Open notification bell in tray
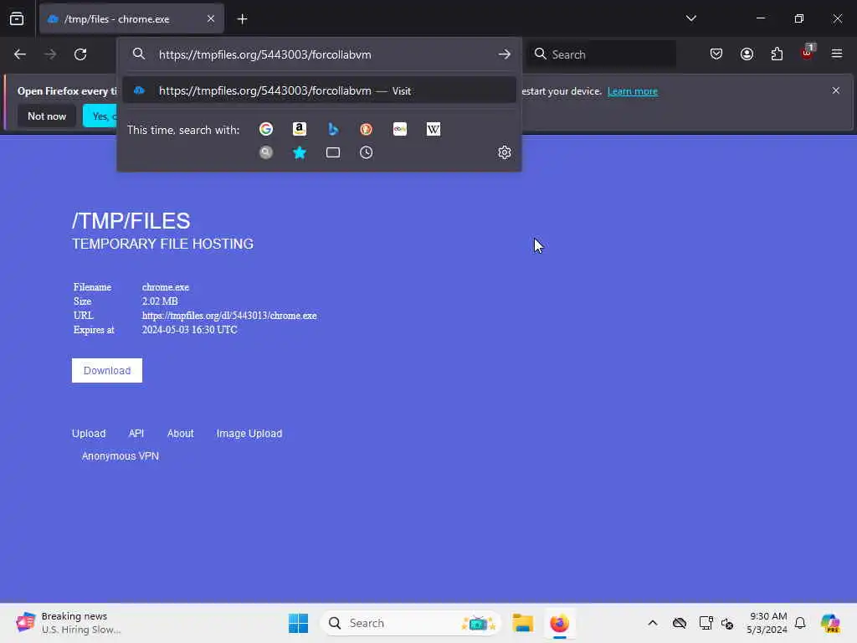This screenshot has height=643, width=857. pos(800,623)
